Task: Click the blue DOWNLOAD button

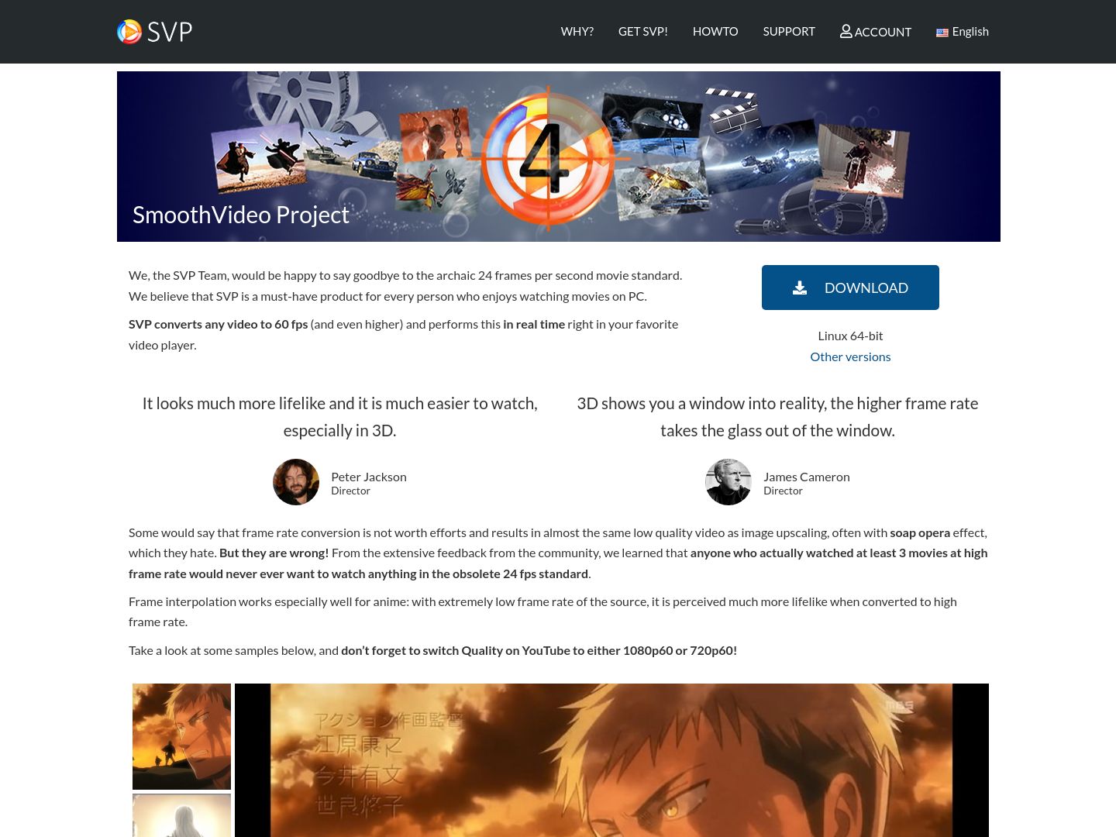Action: pos(850,288)
